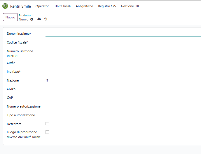Viewport: 201px width, 154px height.
Task: Click the Rentri Smile app title
Action: 20,6
